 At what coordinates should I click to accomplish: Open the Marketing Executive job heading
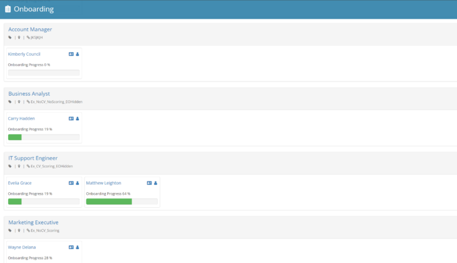coord(33,222)
